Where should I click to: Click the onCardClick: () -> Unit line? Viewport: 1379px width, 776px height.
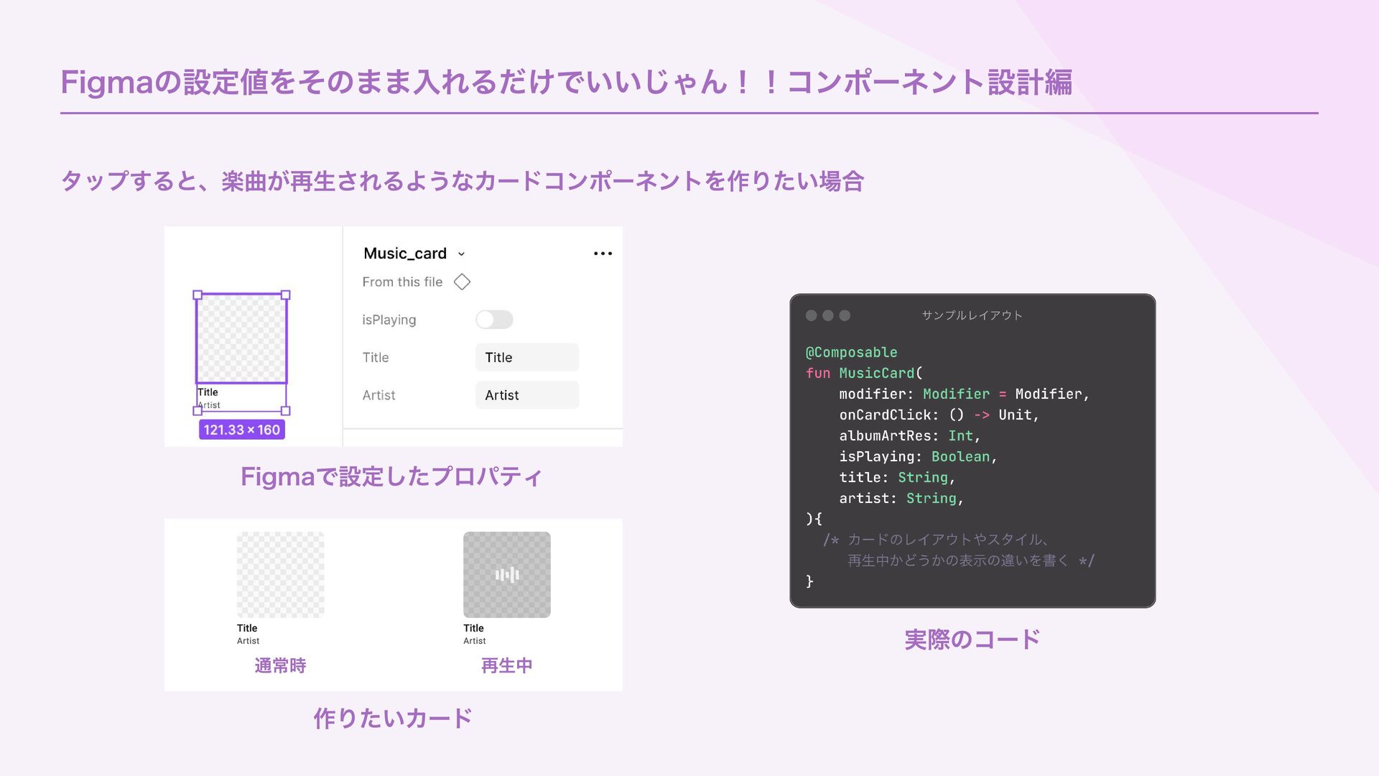click(939, 415)
